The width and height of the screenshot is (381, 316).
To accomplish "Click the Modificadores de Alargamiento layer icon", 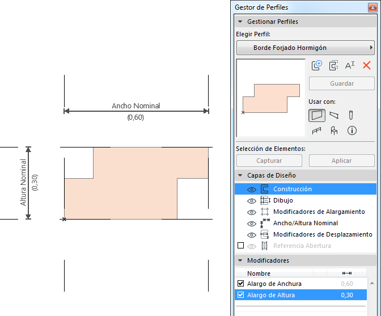I will (265, 212).
